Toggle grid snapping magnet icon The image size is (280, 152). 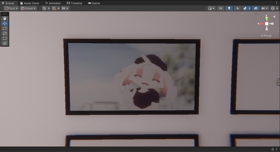pos(54,8)
